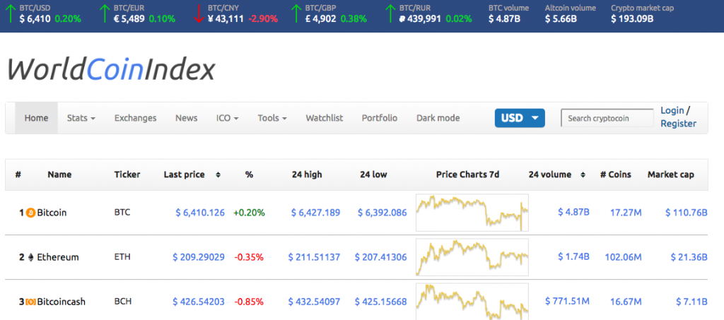The height and width of the screenshot is (320, 724).
Task: Click the +0.20% change value
Action: click(x=249, y=213)
